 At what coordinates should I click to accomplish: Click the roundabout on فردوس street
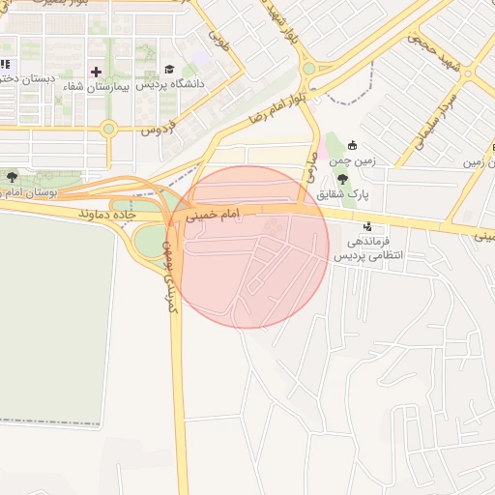click(108, 129)
